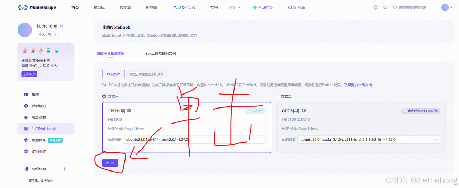The image size is (459, 188).
Task: Click the 我喜欢的 heart icon
Action: (26, 117)
